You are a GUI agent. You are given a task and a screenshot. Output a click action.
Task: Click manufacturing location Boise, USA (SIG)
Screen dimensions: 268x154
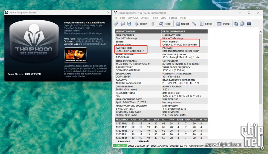(125, 109)
